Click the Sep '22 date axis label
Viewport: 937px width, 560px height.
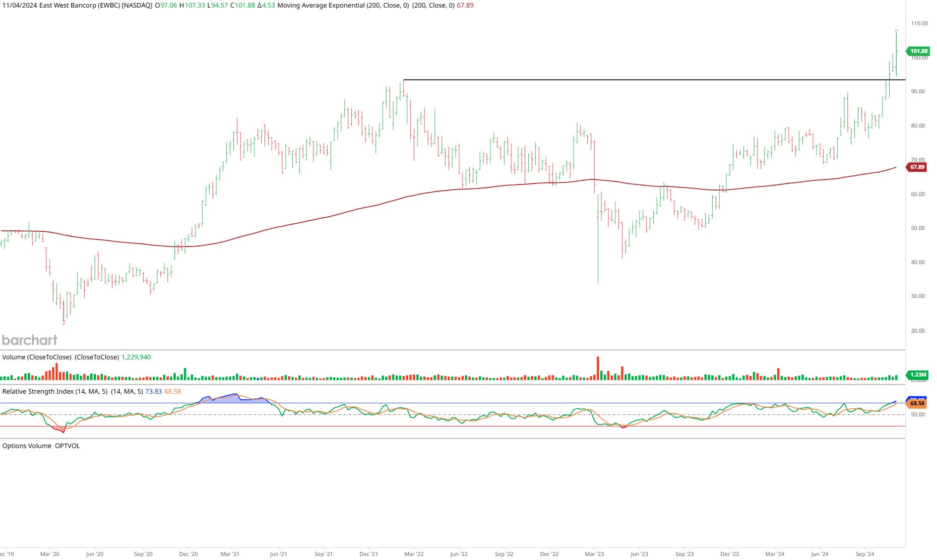click(x=504, y=554)
